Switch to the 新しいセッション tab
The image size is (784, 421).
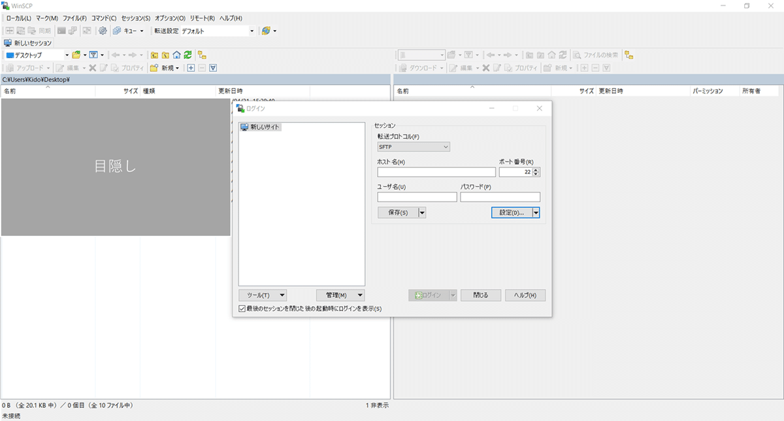tap(28, 43)
